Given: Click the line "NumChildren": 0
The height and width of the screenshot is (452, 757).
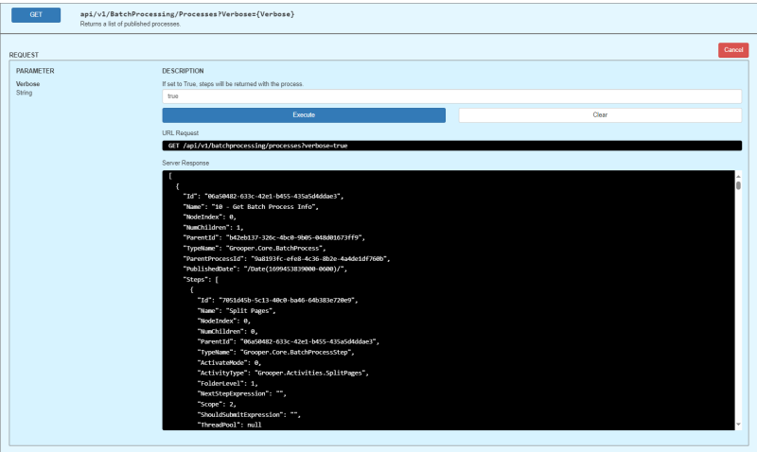Looking at the screenshot, I should tap(228, 332).
